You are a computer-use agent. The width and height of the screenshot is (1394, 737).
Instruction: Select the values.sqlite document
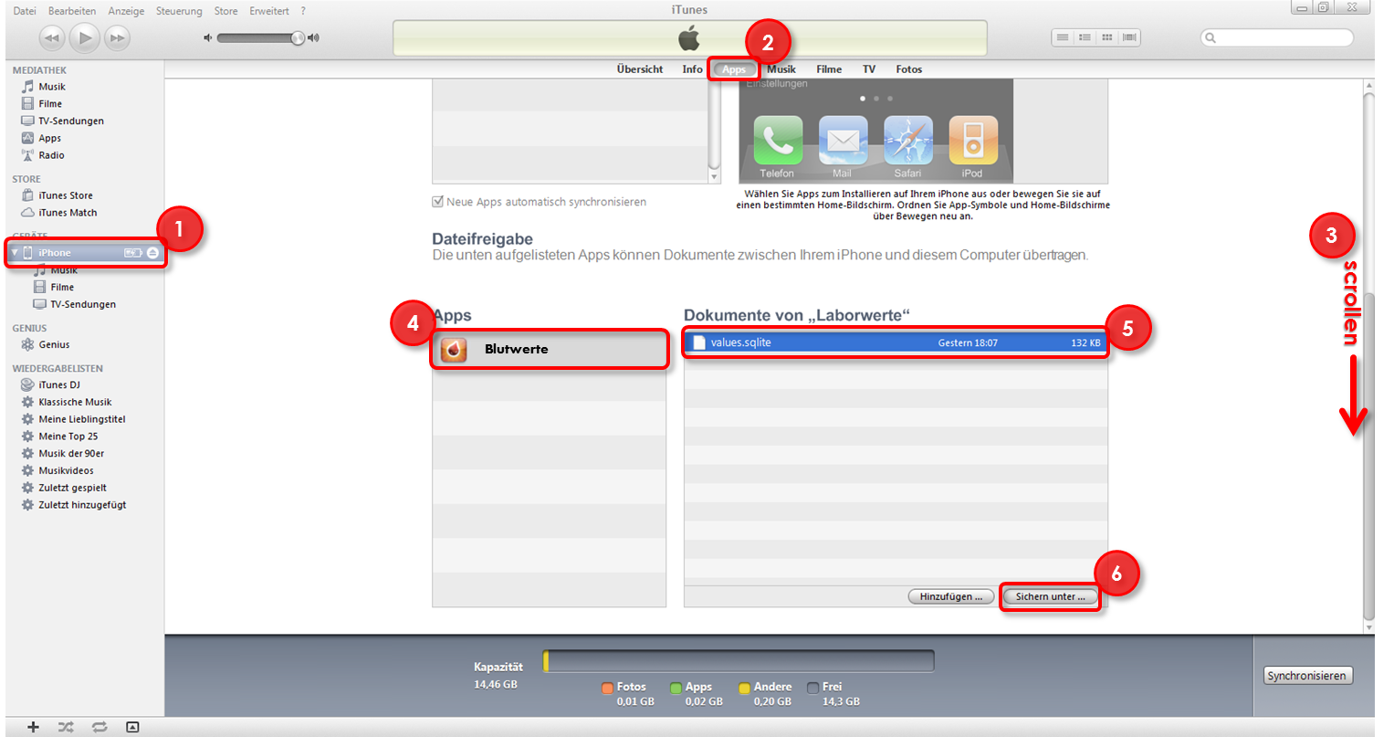pos(896,342)
